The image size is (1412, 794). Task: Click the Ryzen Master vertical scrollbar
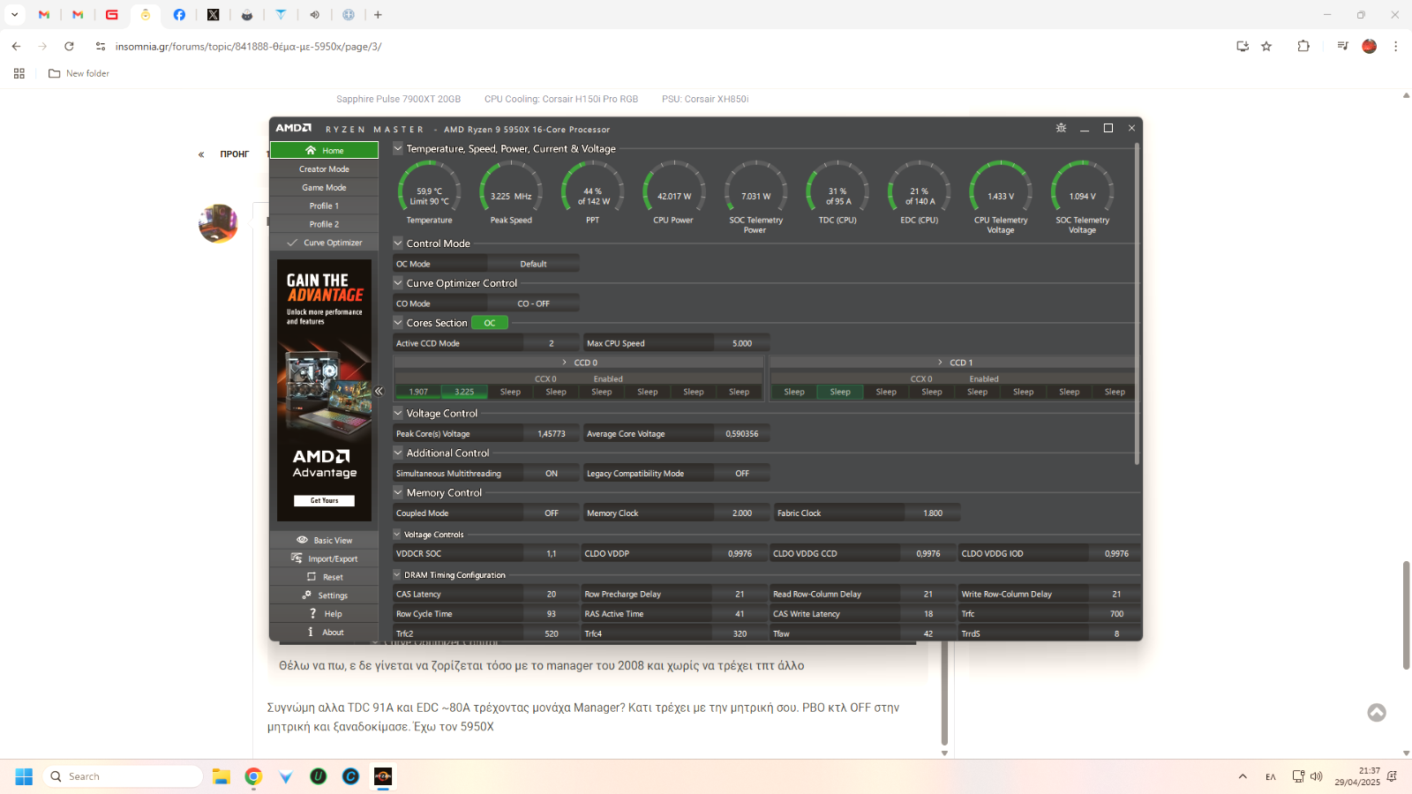pyautogui.click(x=1137, y=304)
